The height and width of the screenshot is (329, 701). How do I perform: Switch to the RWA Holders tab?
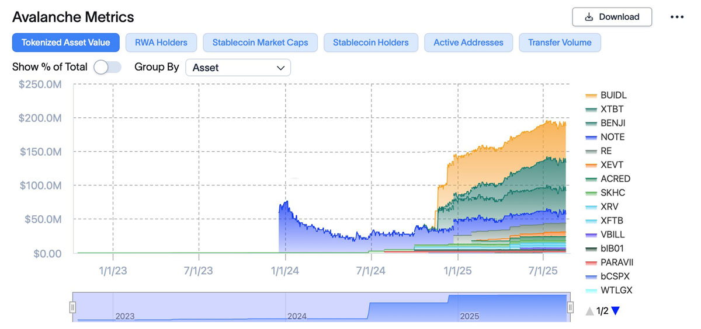pyautogui.click(x=161, y=43)
